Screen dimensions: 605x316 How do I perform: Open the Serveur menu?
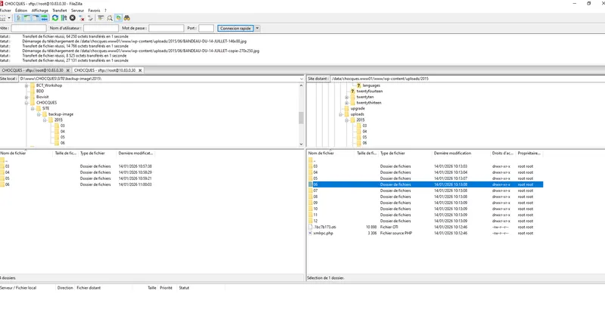[x=78, y=11]
